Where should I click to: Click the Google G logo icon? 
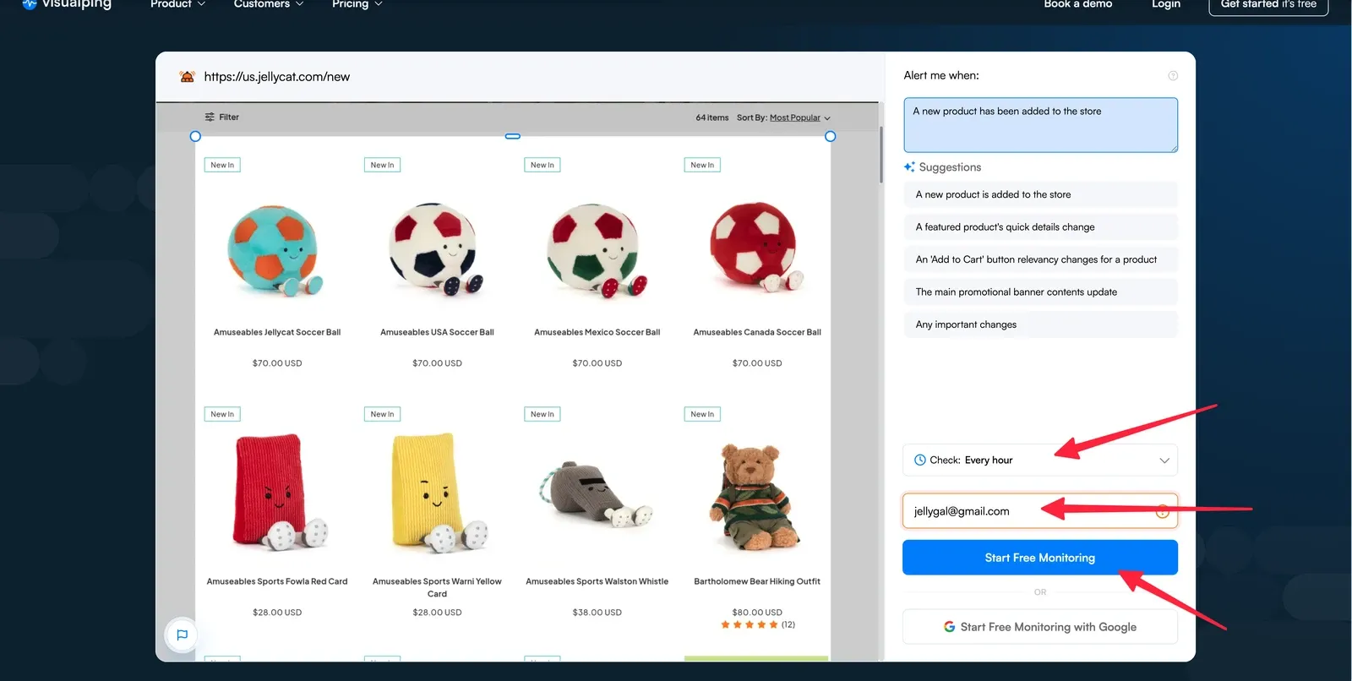pyautogui.click(x=950, y=627)
